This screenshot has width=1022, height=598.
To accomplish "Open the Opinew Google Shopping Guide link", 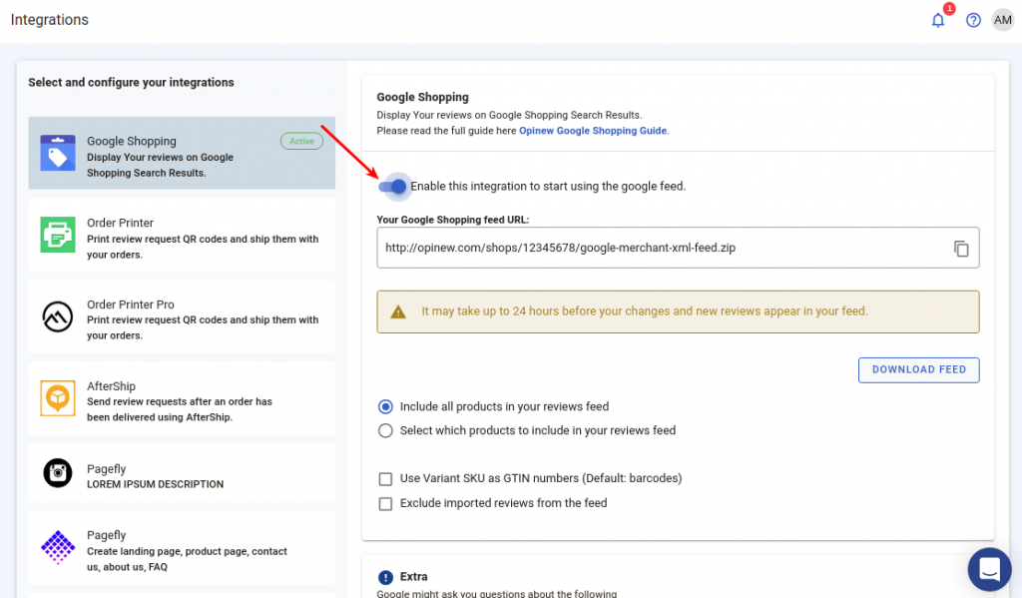I will click(x=593, y=131).
